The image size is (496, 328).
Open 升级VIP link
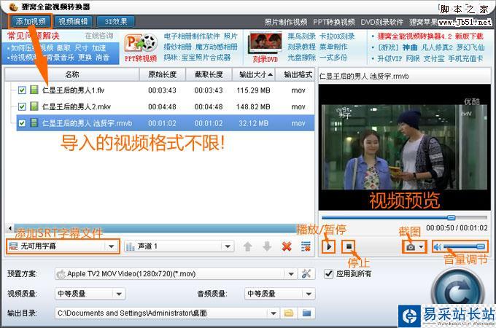click(390, 58)
